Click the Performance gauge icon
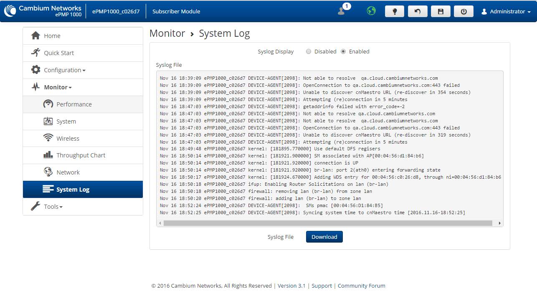Image resolution: width=537 pixels, height=291 pixels. (48, 104)
